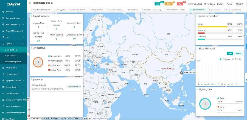
Task: Open the Theme option in header
Action: pos(229,4)
